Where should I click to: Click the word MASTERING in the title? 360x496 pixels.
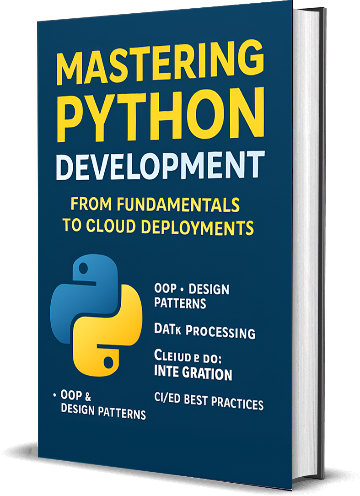[160, 62]
